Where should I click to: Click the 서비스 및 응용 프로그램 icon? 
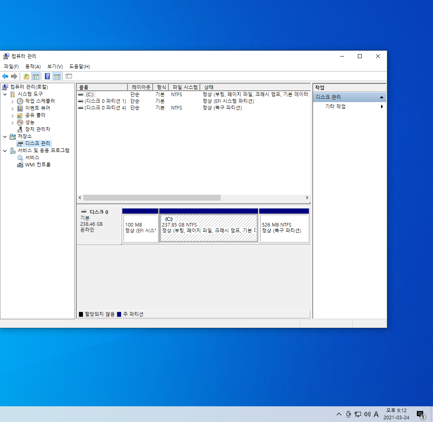click(13, 150)
